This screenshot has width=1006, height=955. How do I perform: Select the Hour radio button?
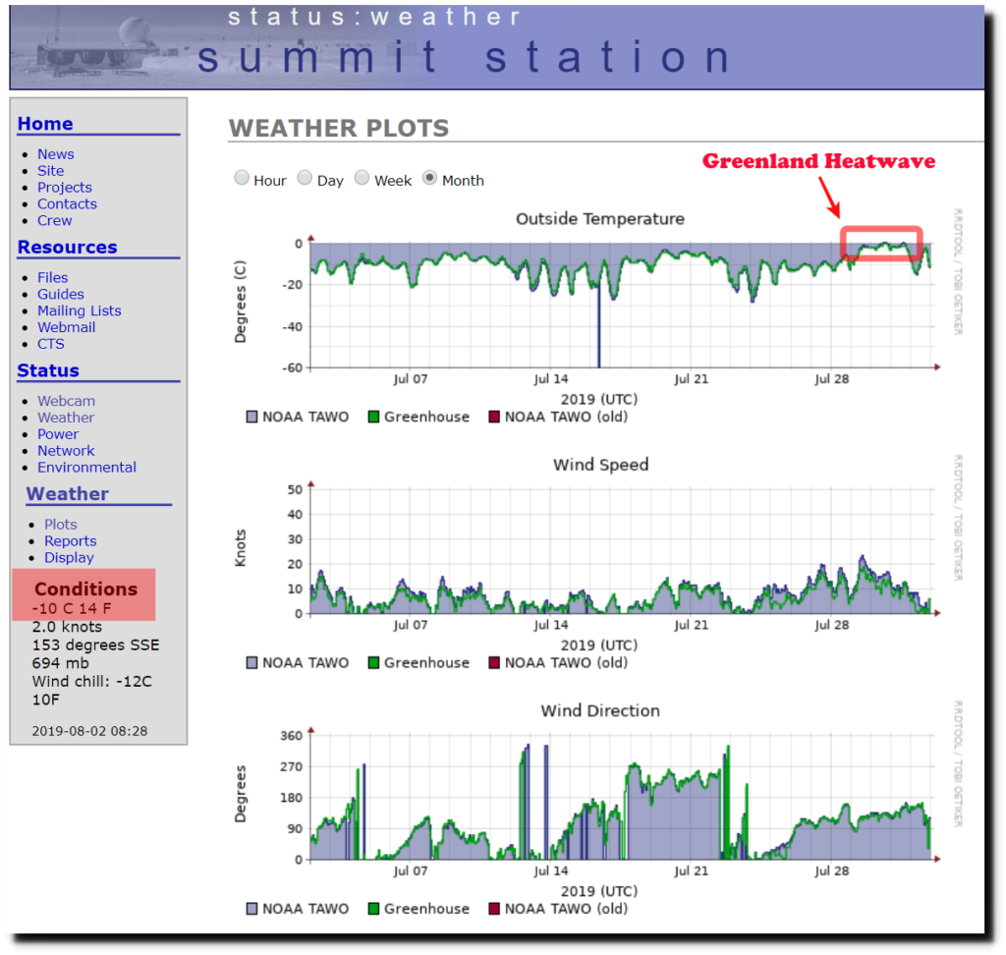[x=242, y=179]
